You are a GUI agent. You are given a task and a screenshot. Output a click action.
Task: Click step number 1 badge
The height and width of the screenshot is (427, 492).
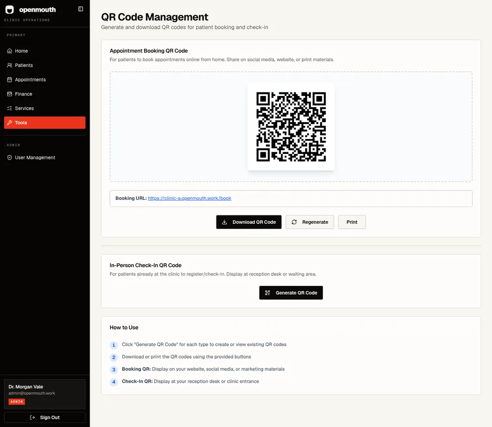[x=114, y=345]
